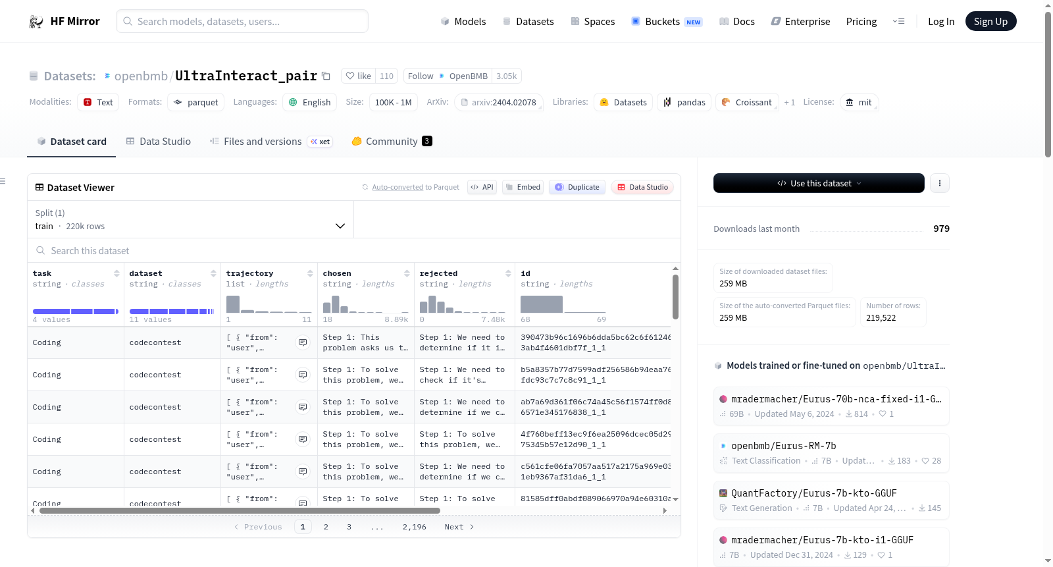This screenshot has height=567, width=1053.
Task: Click the Search this dataset field
Action: tap(354, 250)
